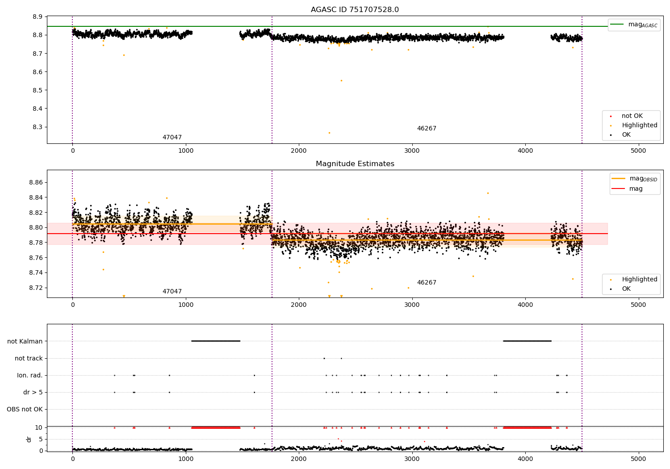670x469 pixels.
Task: Click obsid label 47047 in the top plot
Action: point(172,138)
